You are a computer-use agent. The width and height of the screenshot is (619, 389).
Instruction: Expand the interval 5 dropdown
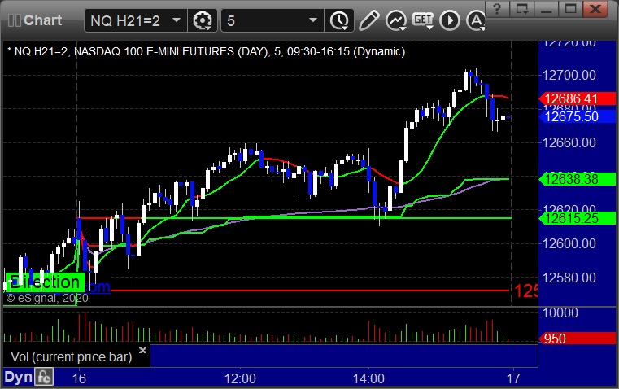tap(312, 20)
